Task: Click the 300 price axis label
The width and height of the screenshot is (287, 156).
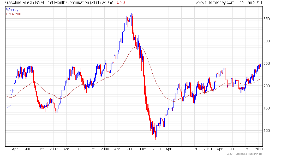Action: pyautogui.click(x=267, y=41)
